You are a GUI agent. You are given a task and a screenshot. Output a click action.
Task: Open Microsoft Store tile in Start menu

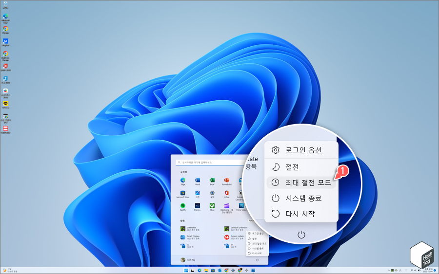tap(183, 194)
